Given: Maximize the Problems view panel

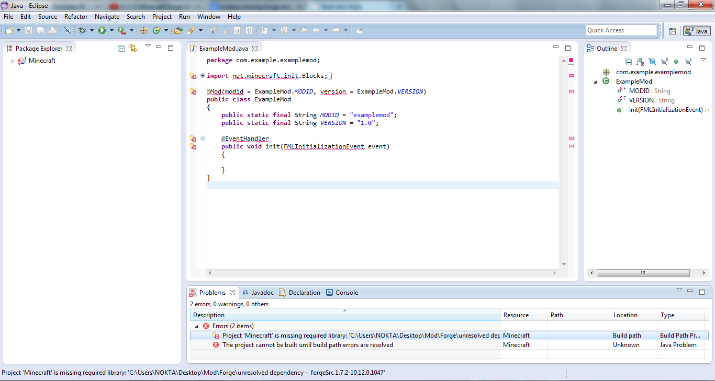Looking at the screenshot, I should (702, 292).
